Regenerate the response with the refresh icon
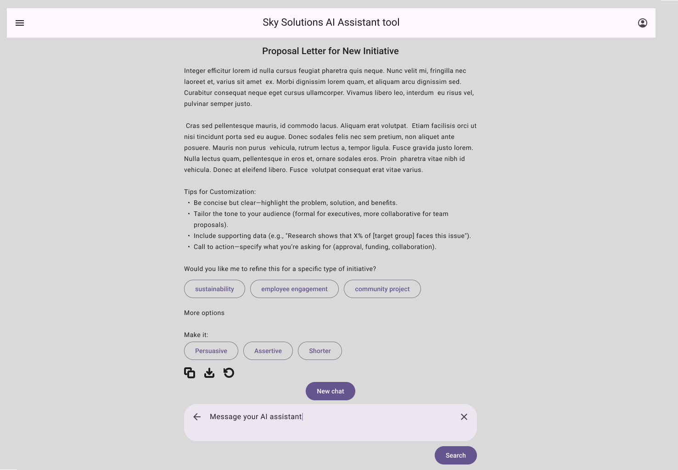678x470 pixels. tap(229, 373)
